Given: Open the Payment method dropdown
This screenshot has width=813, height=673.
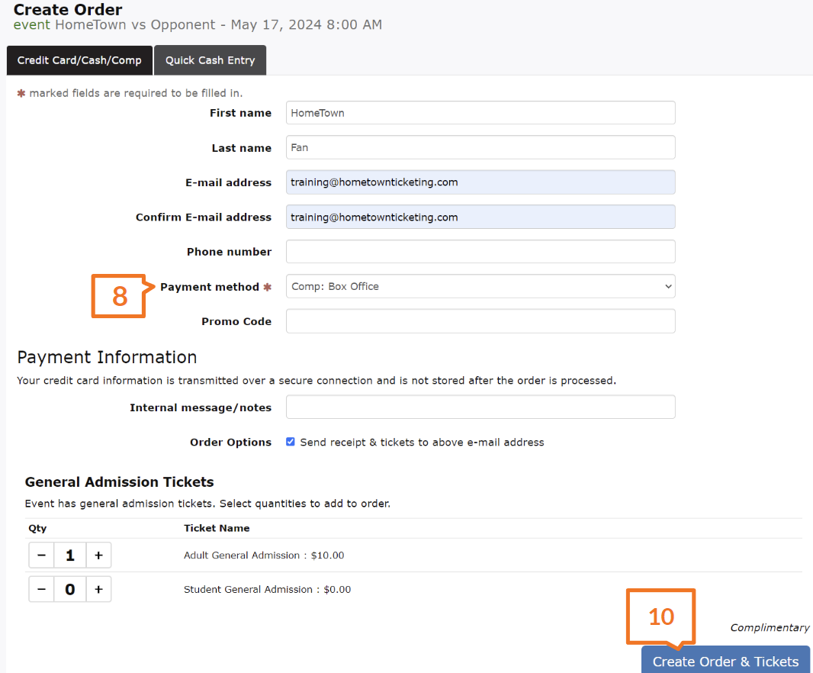Looking at the screenshot, I should (x=480, y=286).
